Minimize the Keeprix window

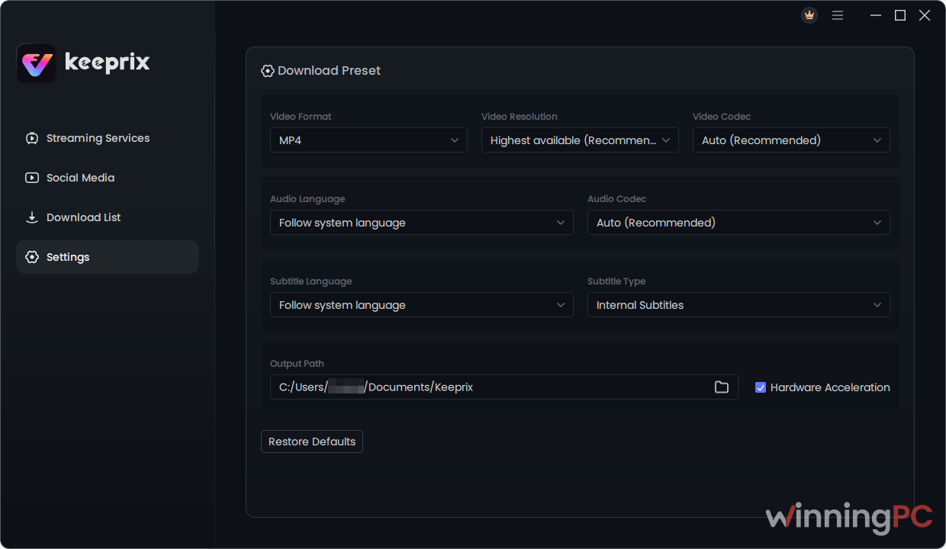point(876,15)
